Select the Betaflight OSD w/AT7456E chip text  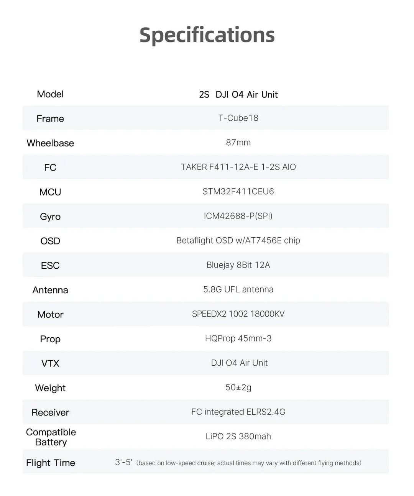click(x=238, y=241)
